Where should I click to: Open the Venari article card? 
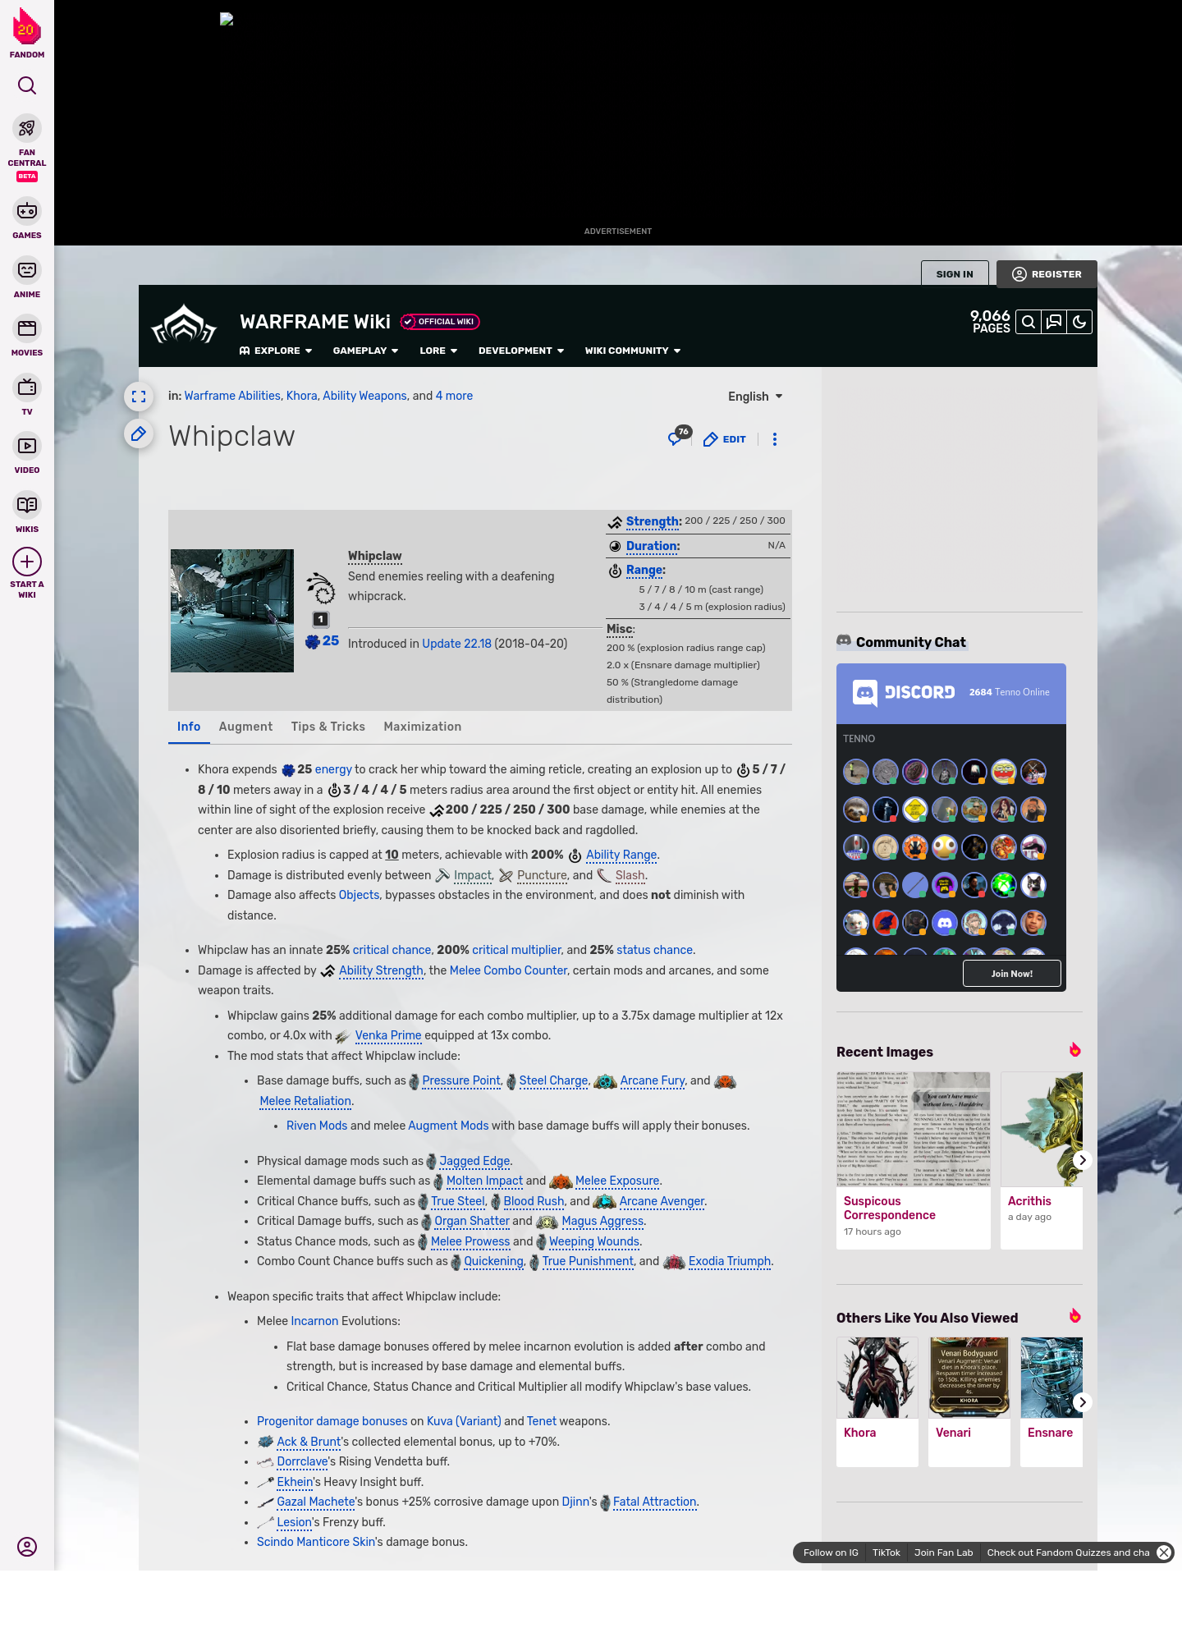click(969, 1401)
